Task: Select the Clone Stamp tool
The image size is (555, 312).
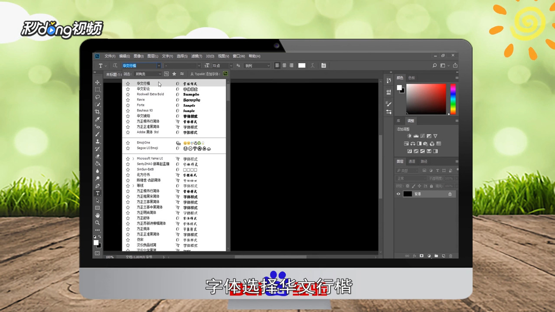Action: click(98, 142)
